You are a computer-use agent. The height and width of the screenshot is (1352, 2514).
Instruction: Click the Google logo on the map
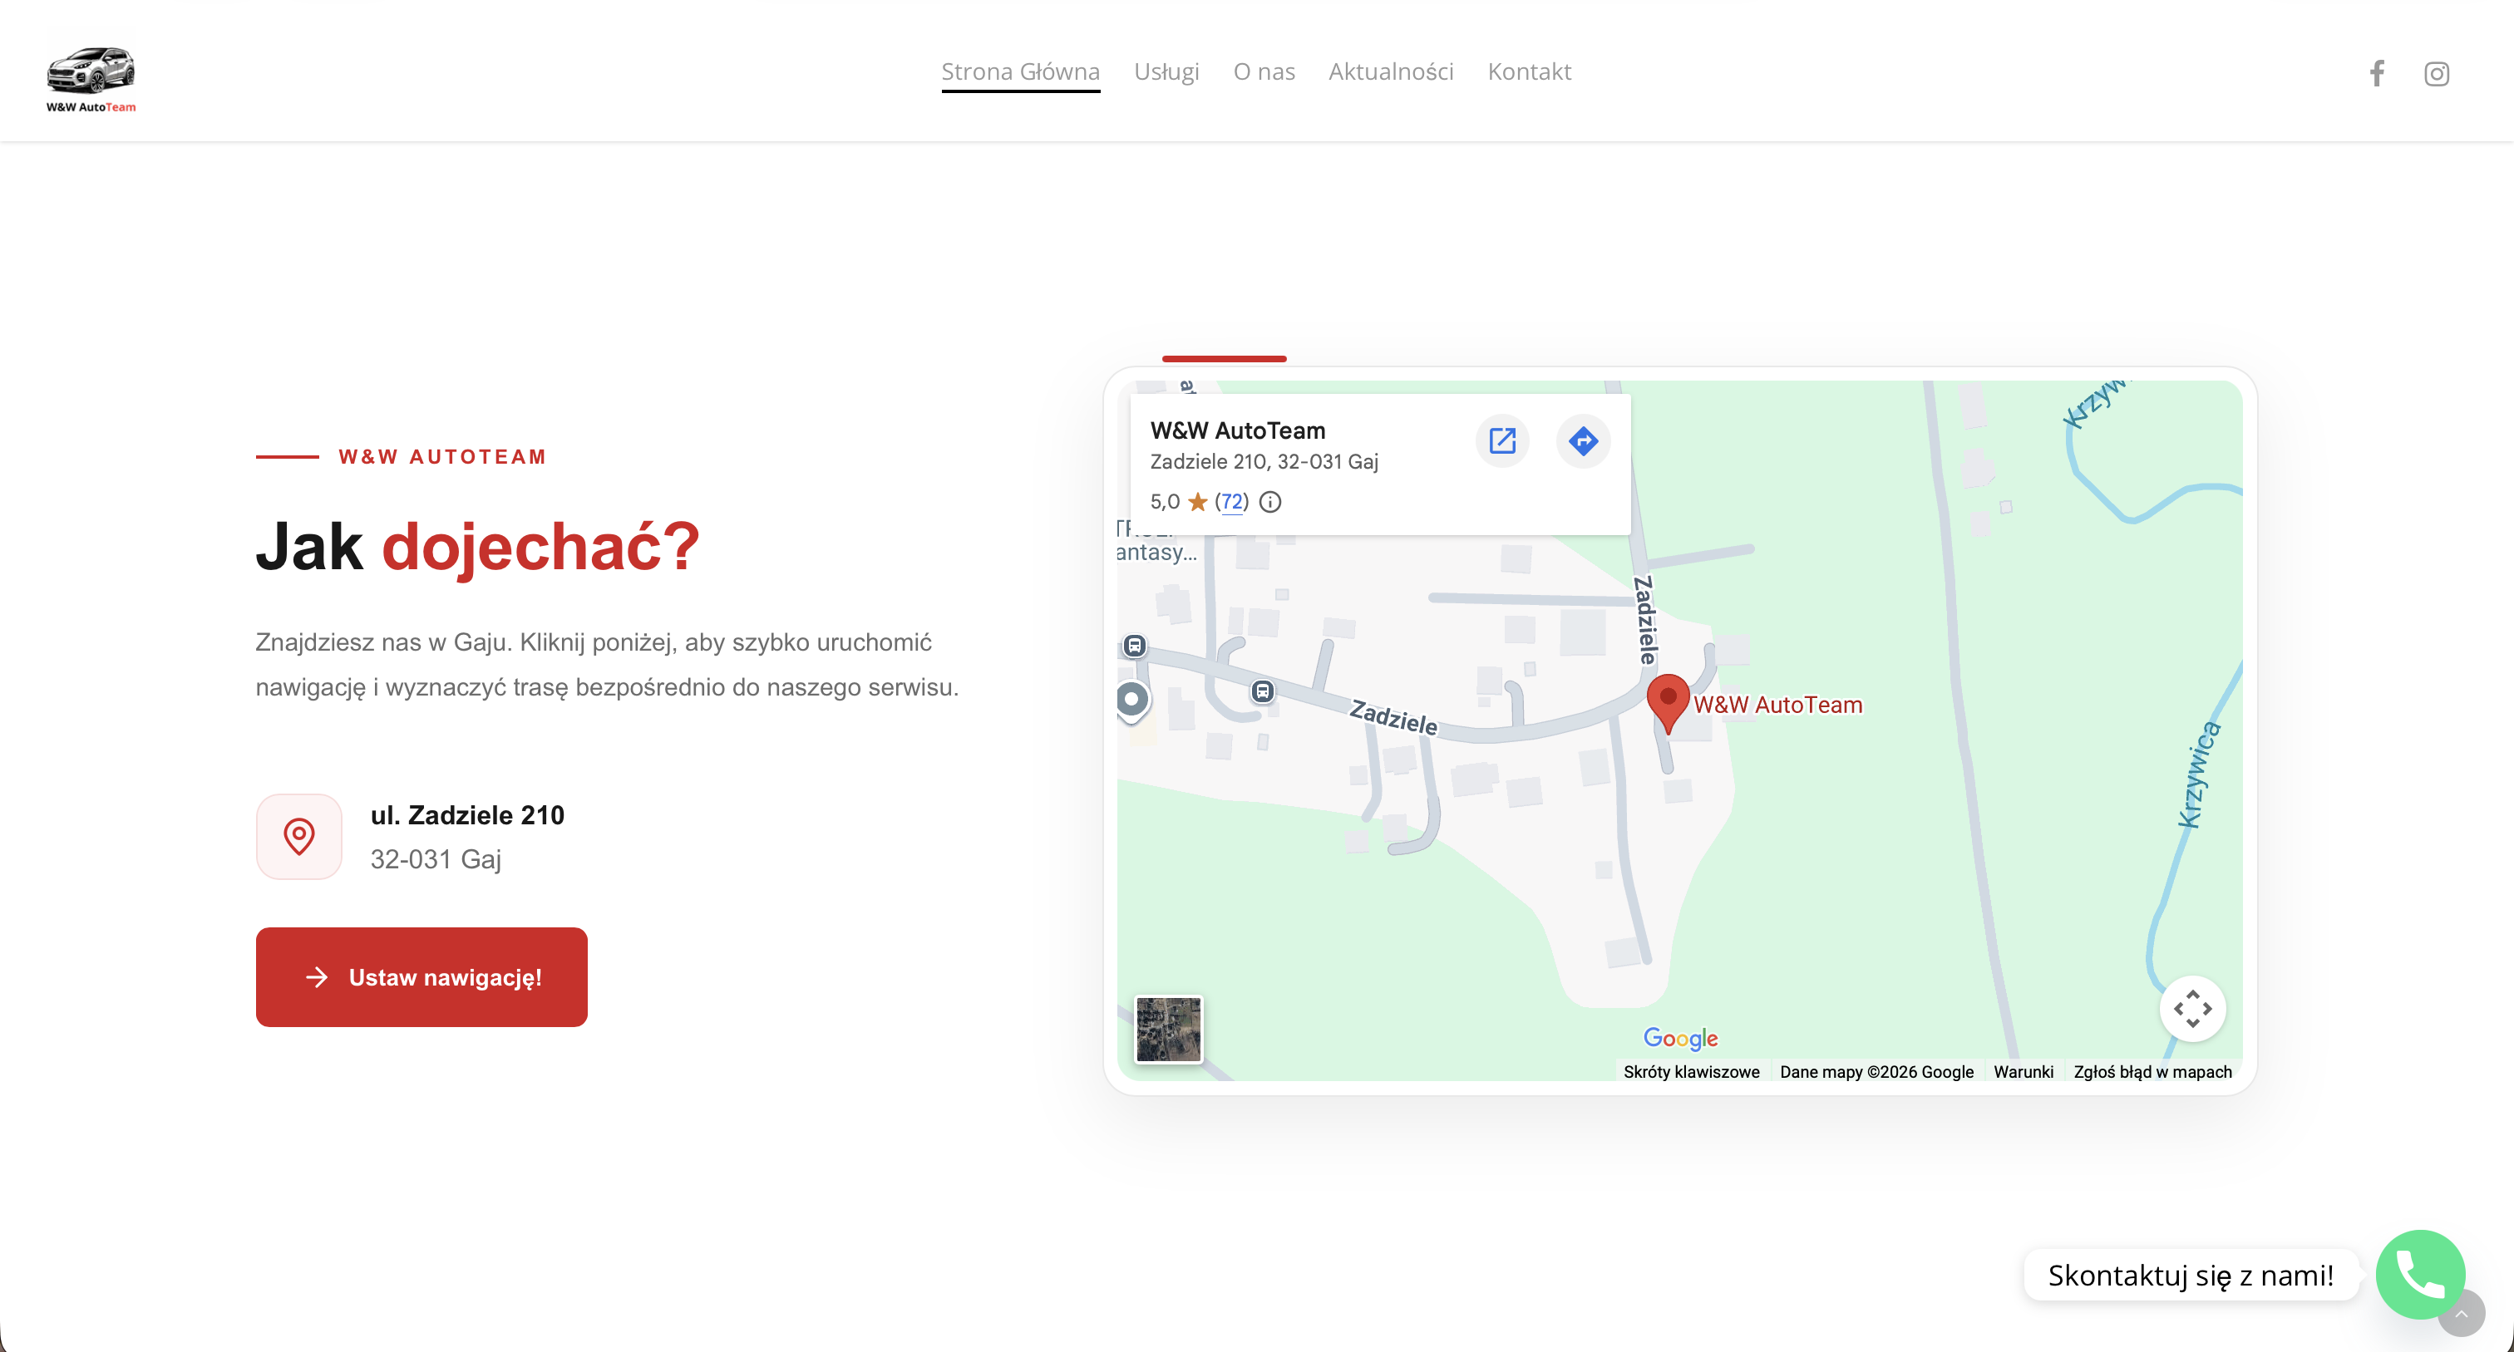(x=1680, y=1038)
